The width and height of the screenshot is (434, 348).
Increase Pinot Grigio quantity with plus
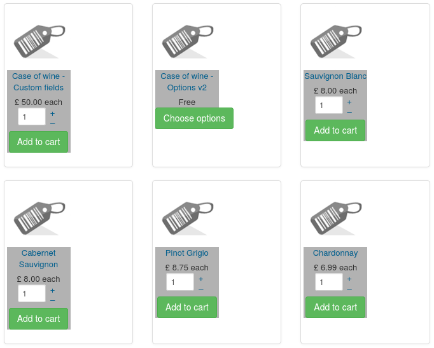pos(201,279)
